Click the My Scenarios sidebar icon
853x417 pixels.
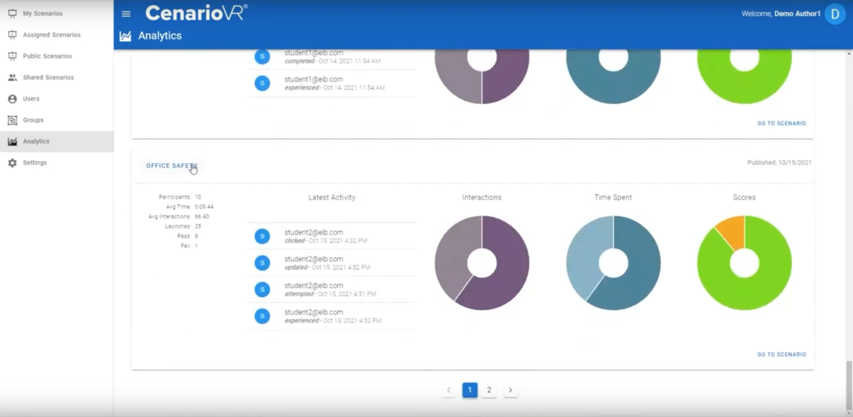click(12, 14)
